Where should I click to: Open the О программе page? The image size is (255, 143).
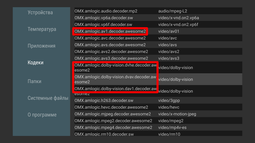(x=42, y=115)
